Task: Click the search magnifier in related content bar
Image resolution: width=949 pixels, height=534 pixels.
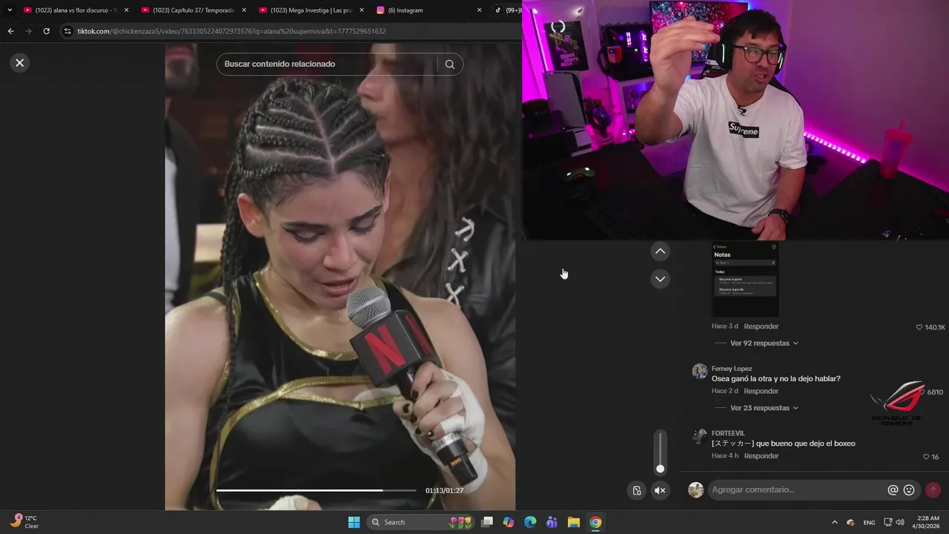Action: (x=449, y=64)
